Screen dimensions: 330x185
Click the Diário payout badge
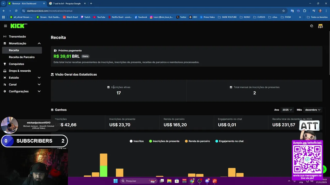pos(85,56)
